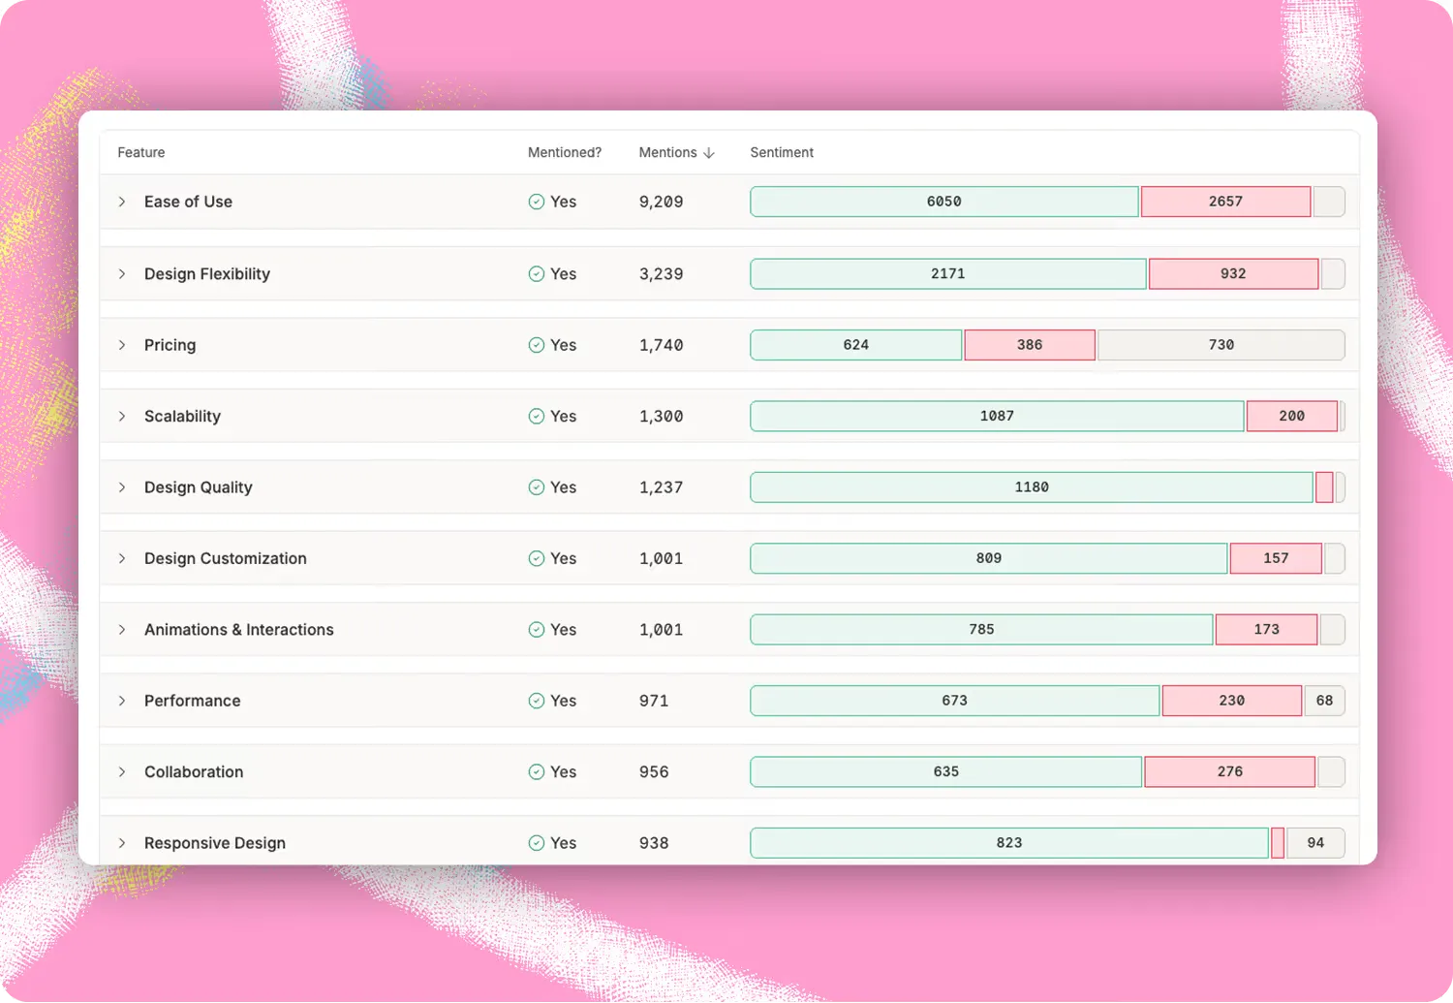Sort by the Mentioned? column header
This screenshot has width=1453, height=1003.
(x=565, y=153)
